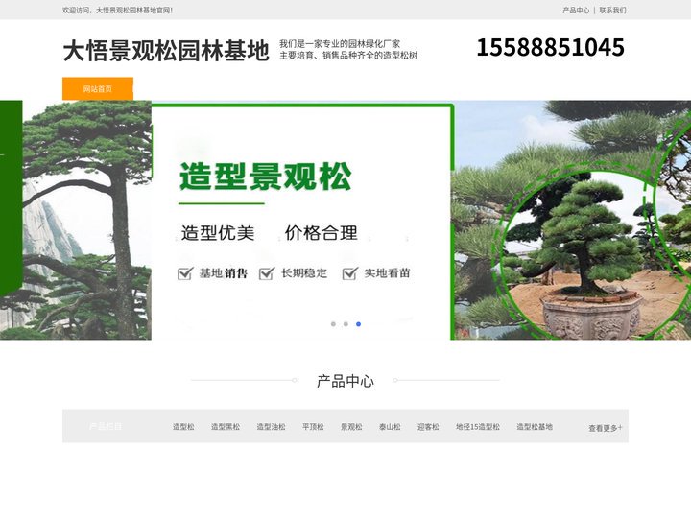Open 地径15造型松 product category

click(x=478, y=426)
